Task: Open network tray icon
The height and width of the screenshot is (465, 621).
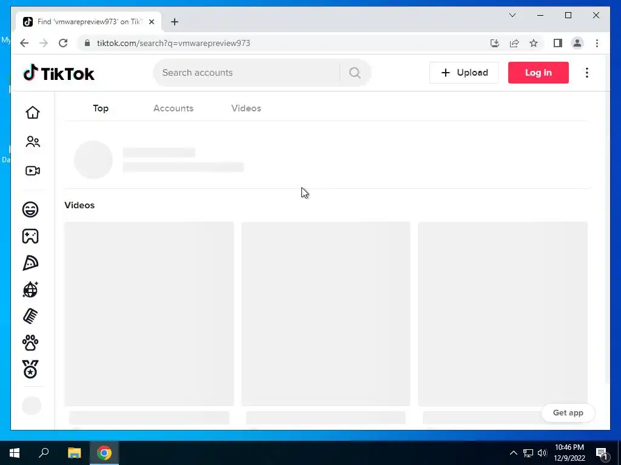Action: 528,453
